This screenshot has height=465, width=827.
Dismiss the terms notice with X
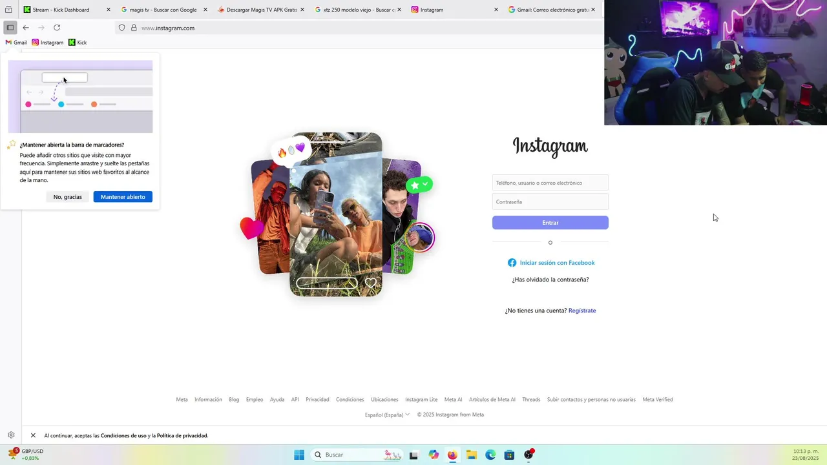point(33,435)
